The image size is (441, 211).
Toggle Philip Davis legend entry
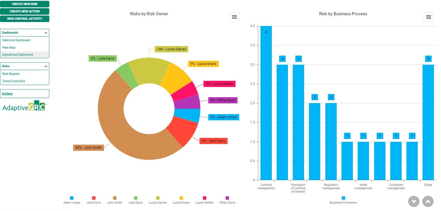227,200
